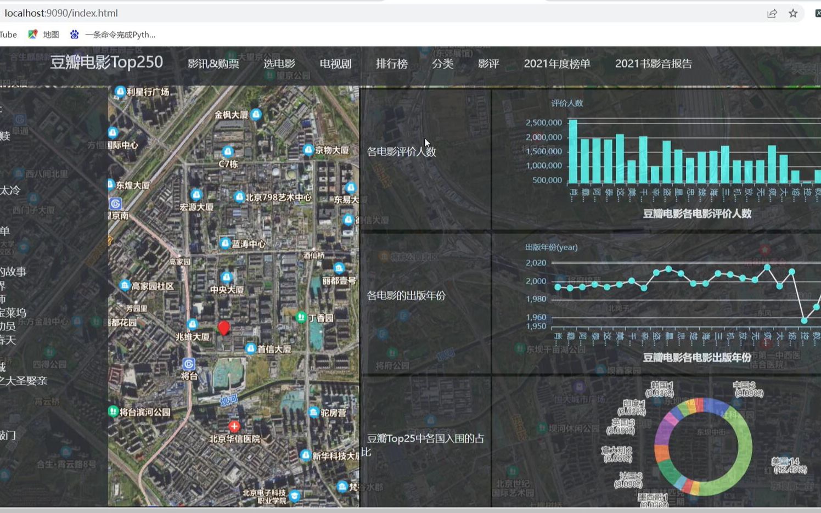Open 影评 nav item

pyautogui.click(x=488, y=64)
